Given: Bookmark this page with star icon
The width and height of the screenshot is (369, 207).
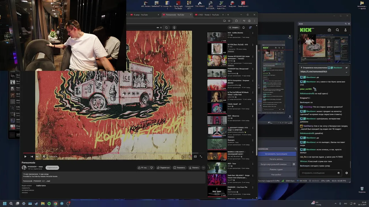Looking at the screenshot, I should [x=229, y=21].
